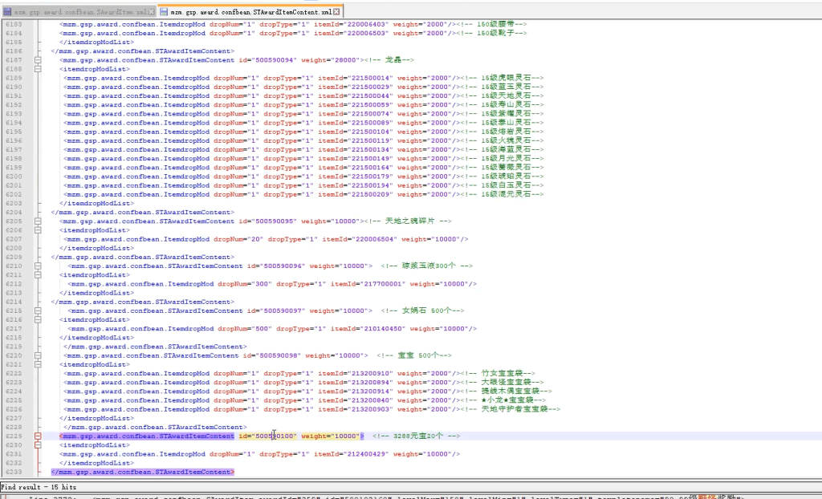Fold the itemdropModList block at line 6230
822x499 pixels.
click(x=38, y=444)
